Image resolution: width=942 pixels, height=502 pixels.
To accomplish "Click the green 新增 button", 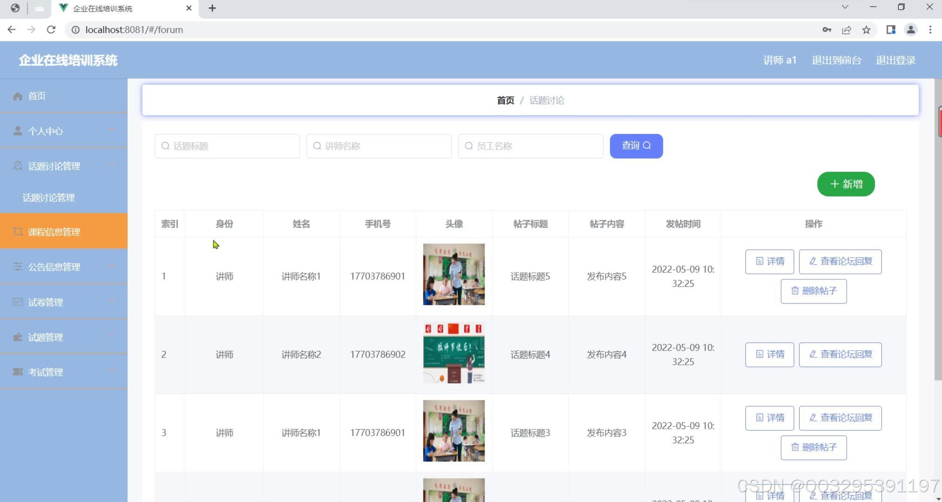I will tap(846, 184).
